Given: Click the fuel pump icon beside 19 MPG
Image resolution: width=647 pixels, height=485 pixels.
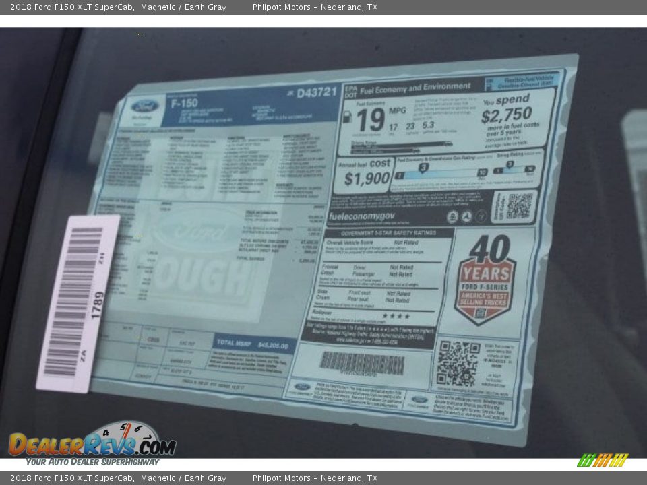Looking at the screenshot, I should point(347,117).
